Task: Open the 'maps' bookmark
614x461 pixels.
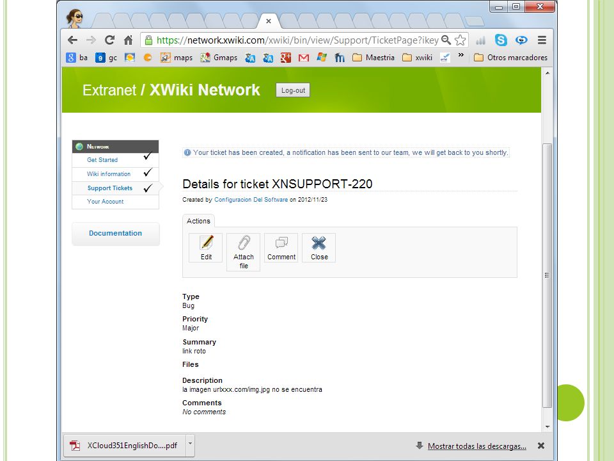Action: (x=177, y=58)
